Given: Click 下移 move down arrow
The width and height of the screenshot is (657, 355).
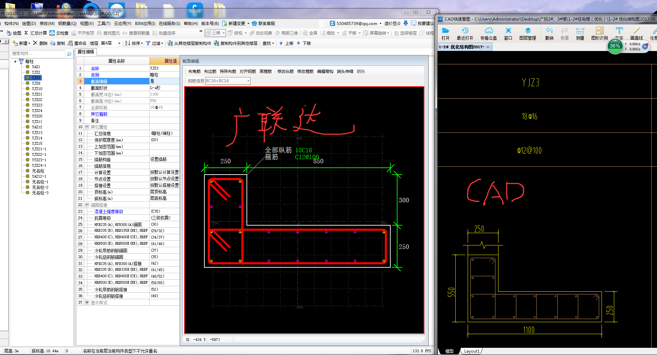Looking at the screenshot, I should [304, 43].
